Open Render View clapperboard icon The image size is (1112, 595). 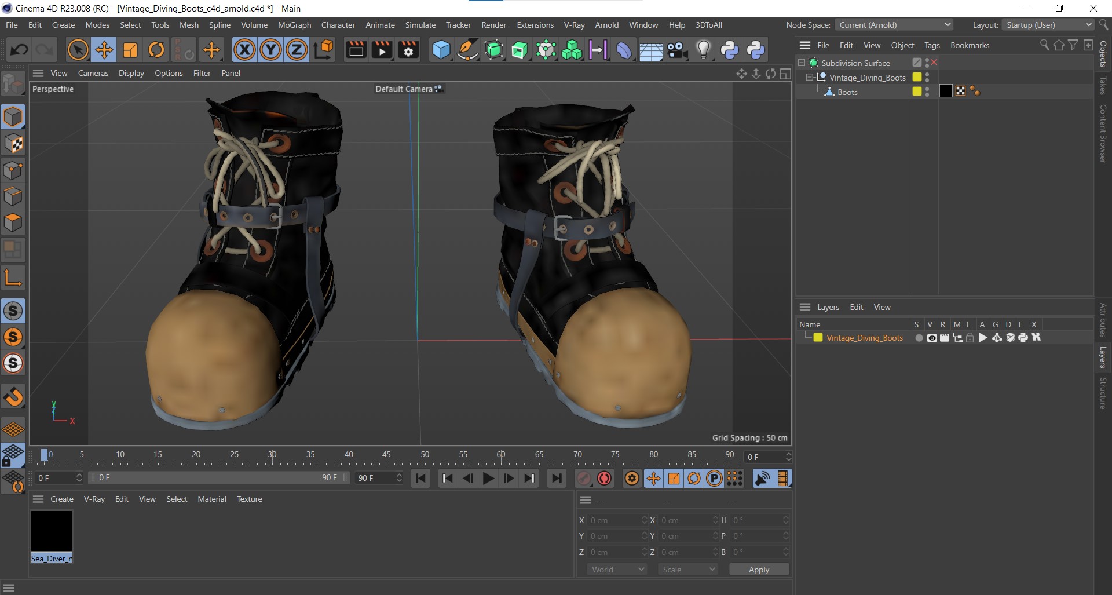pos(356,50)
